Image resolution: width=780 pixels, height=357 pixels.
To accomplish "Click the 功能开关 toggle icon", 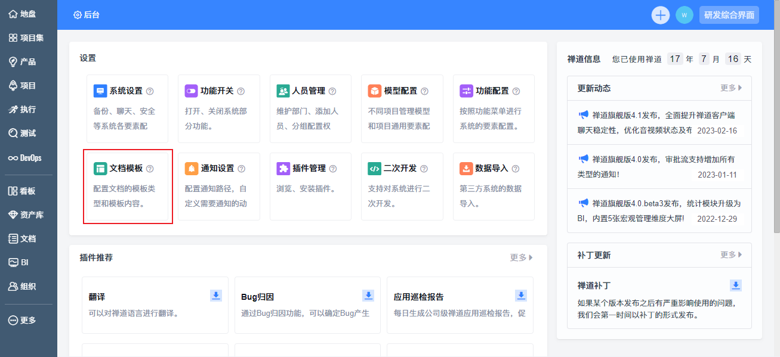I will tap(191, 91).
